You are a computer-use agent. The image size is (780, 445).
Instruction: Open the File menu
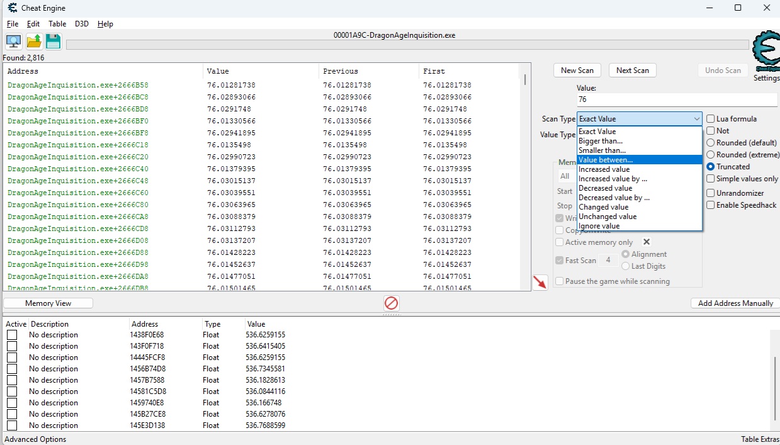click(13, 24)
